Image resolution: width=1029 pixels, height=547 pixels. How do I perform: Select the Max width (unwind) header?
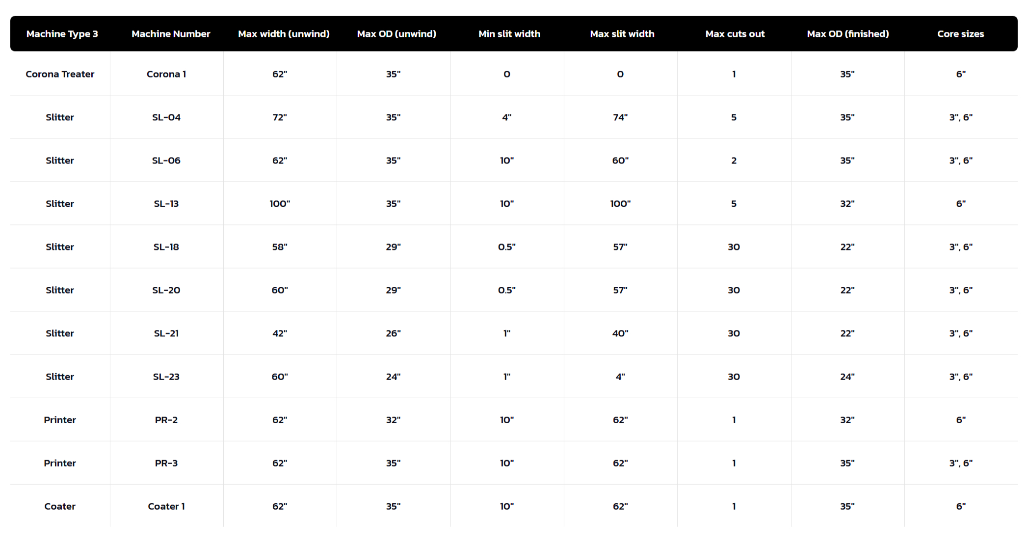284,34
